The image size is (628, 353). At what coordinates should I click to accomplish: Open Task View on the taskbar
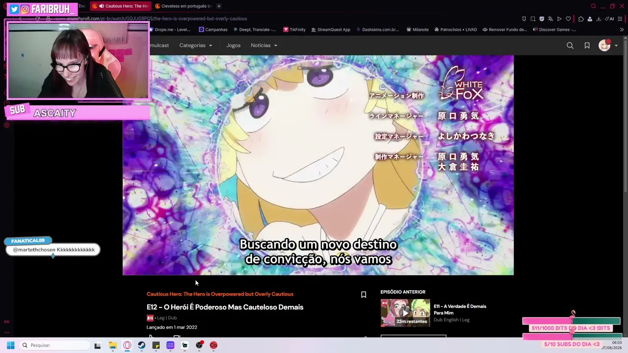point(98,345)
